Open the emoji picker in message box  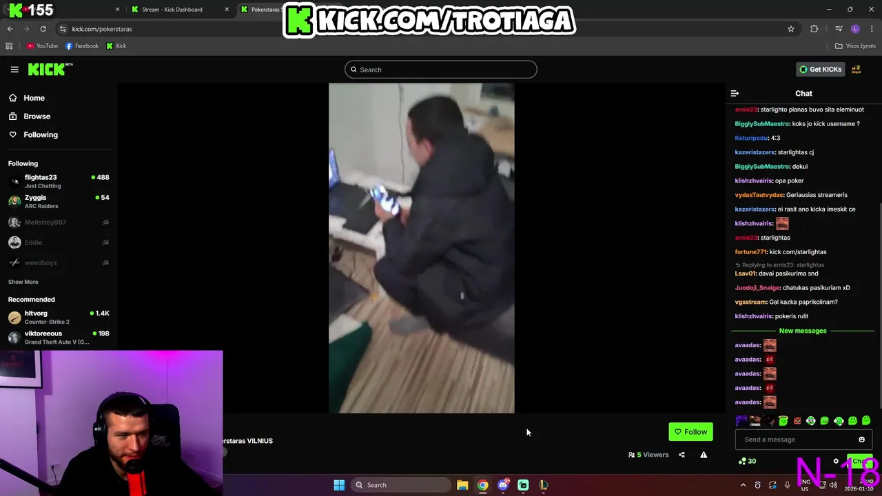pos(861,440)
